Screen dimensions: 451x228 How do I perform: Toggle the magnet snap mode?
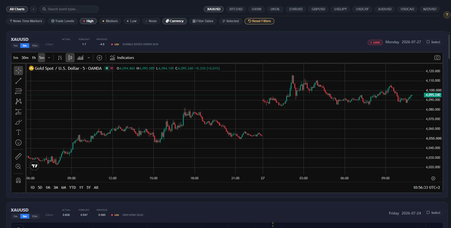[18, 180]
